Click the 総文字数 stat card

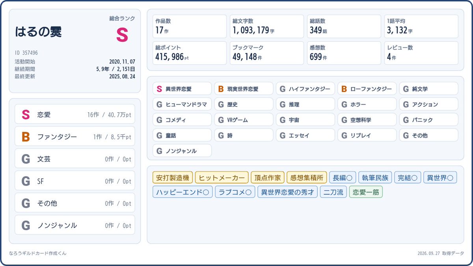point(267,26)
